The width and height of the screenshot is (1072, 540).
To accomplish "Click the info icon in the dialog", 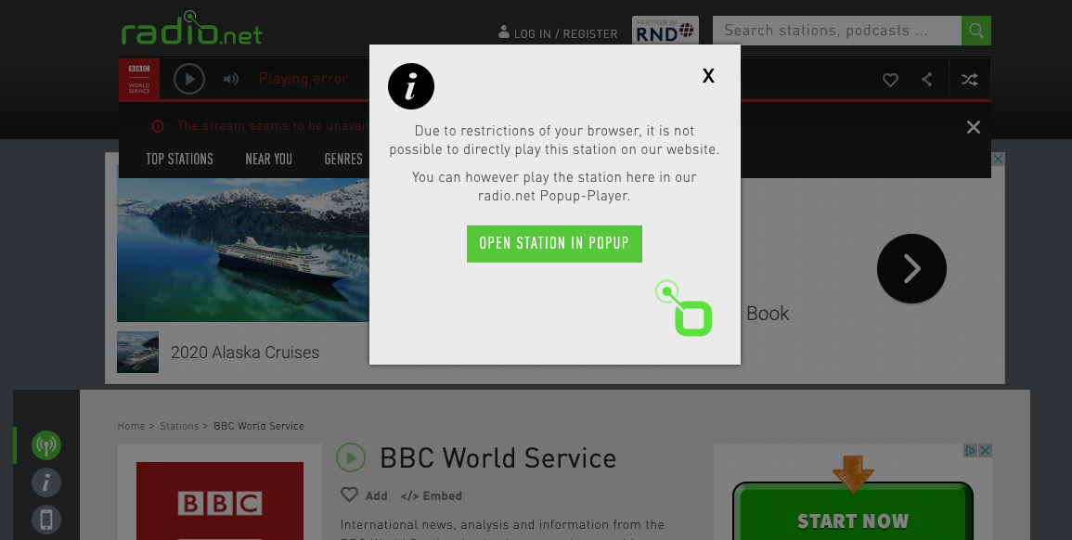I will point(411,86).
